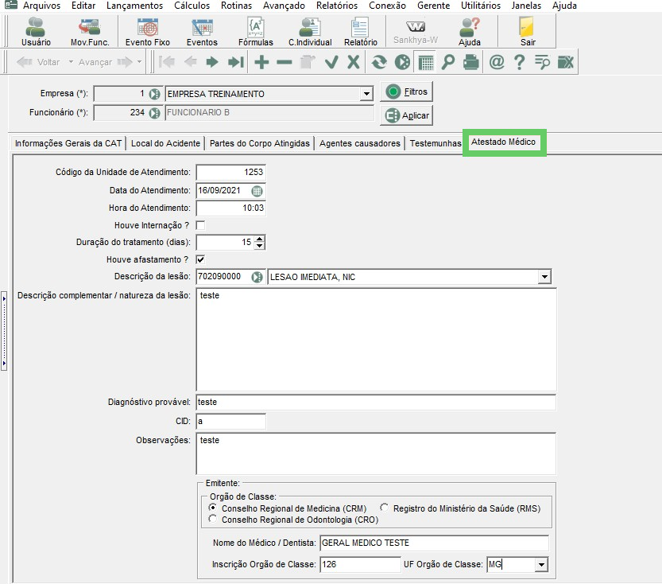This screenshot has width=662, height=584.
Task: Open search with magnifier icon
Action: 448,62
